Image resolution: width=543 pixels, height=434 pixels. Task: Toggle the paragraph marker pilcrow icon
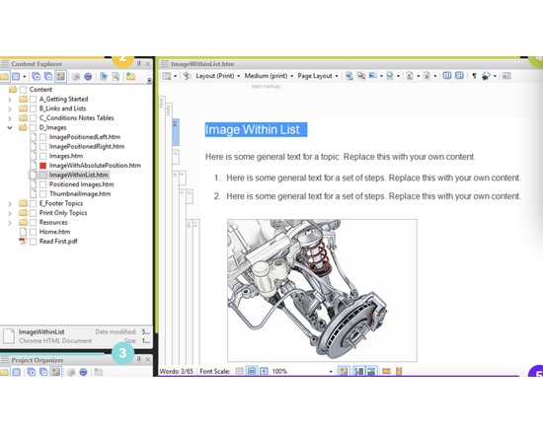click(475, 76)
